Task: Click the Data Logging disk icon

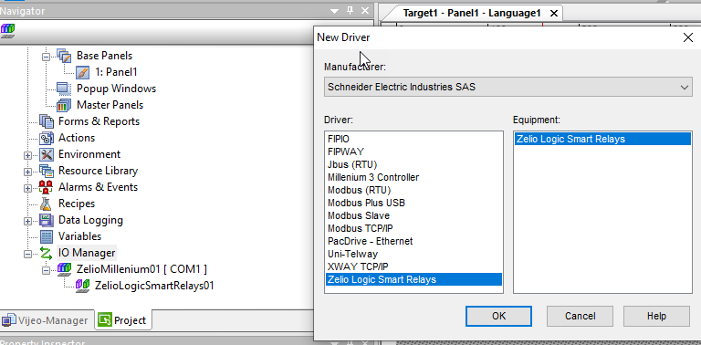Action: click(x=46, y=220)
